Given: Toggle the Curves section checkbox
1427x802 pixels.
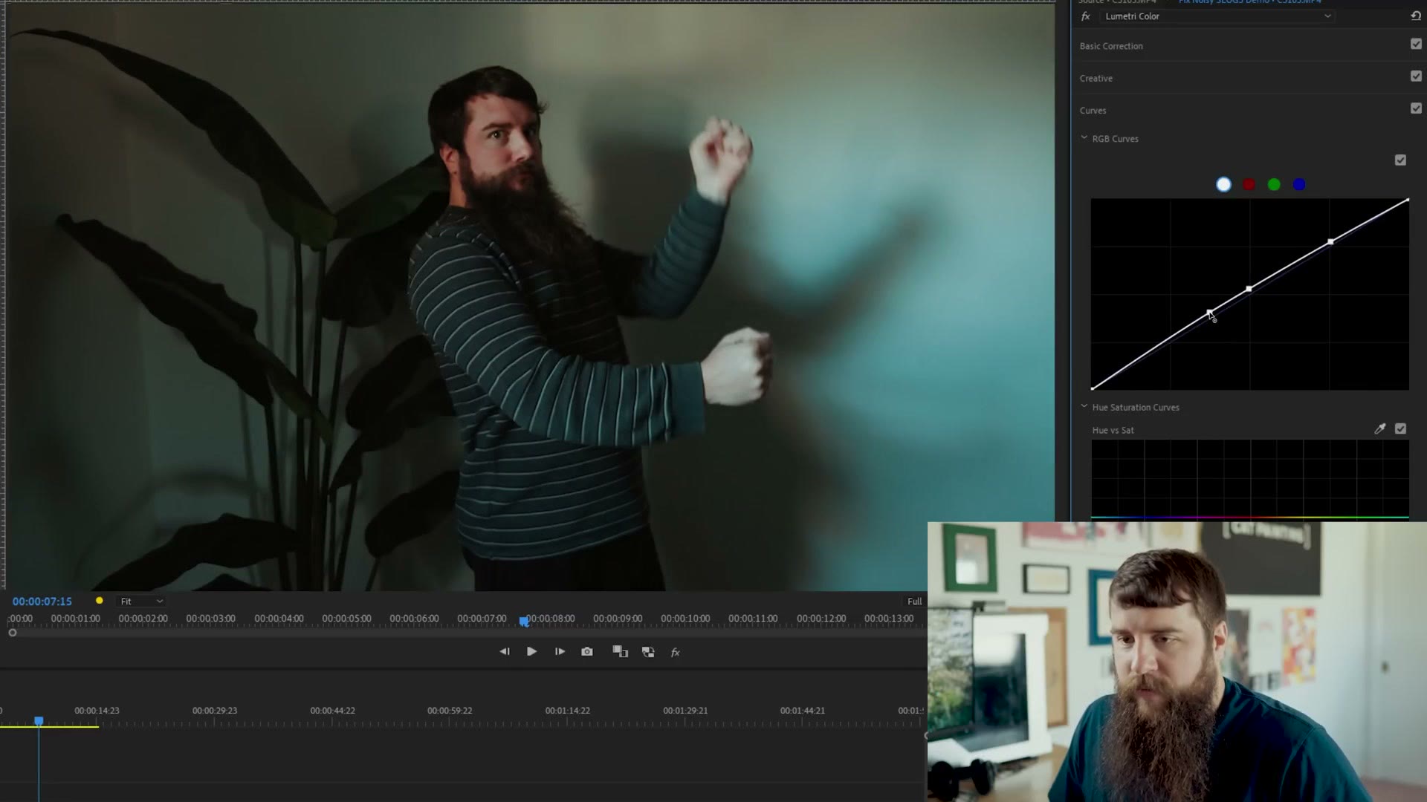Looking at the screenshot, I should pos(1416,108).
